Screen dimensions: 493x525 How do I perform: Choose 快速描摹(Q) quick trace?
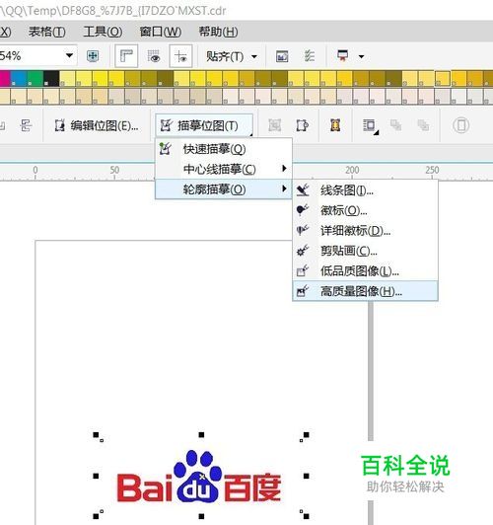[x=224, y=149]
